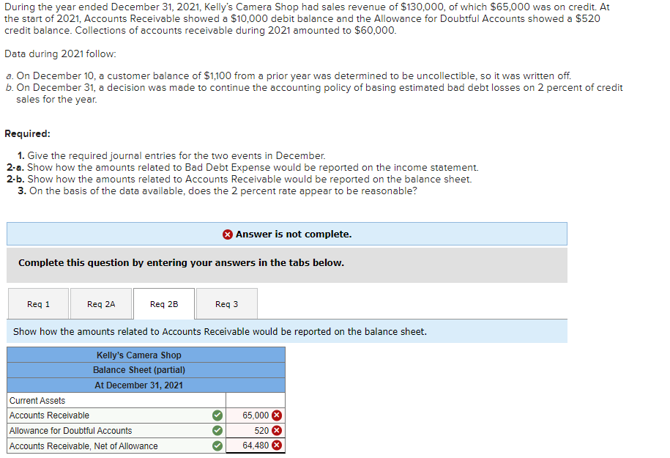Click the blank amount cell in the Current Assets row

[x=255, y=400]
